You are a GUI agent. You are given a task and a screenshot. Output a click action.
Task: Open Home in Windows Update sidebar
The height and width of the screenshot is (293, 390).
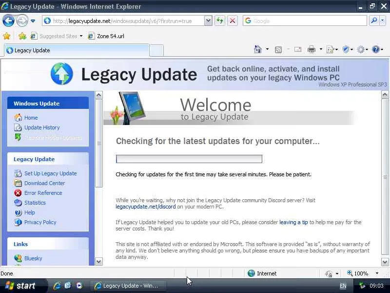point(31,118)
